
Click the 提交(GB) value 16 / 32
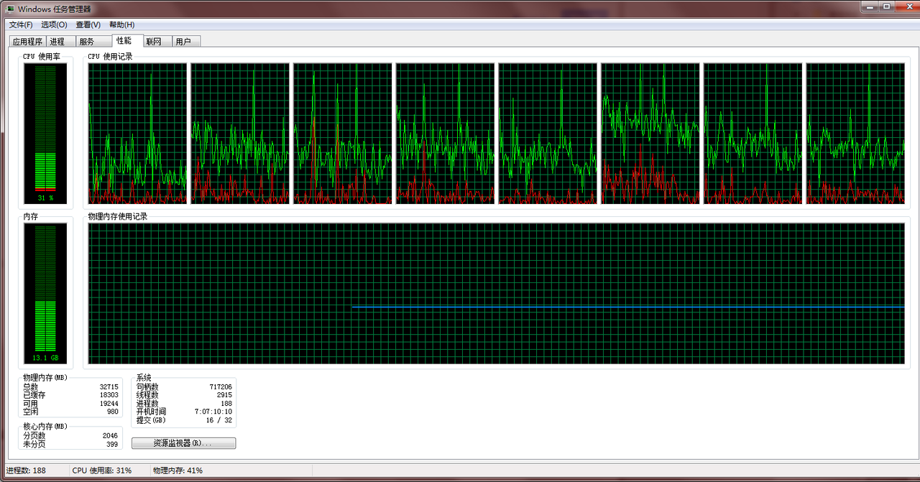[x=219, y=420]
